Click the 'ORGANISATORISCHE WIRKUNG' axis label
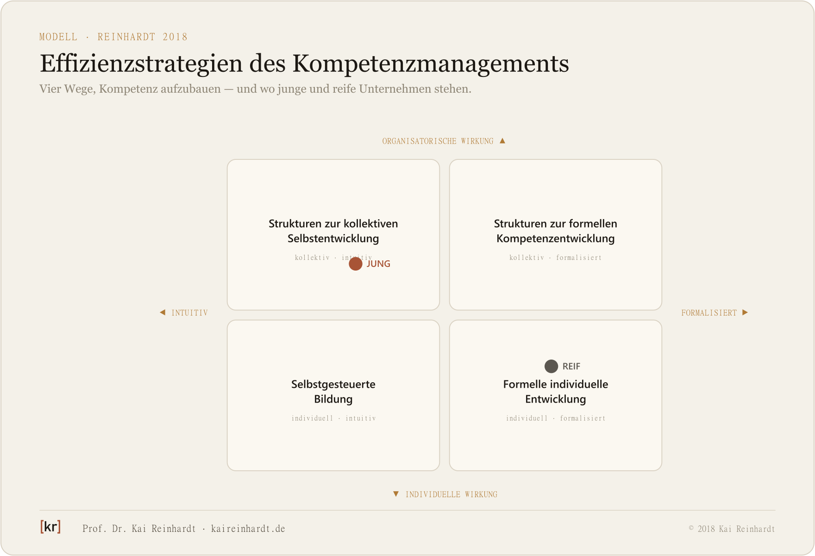This screenshot has height=556, width=815. pos(438,141)
